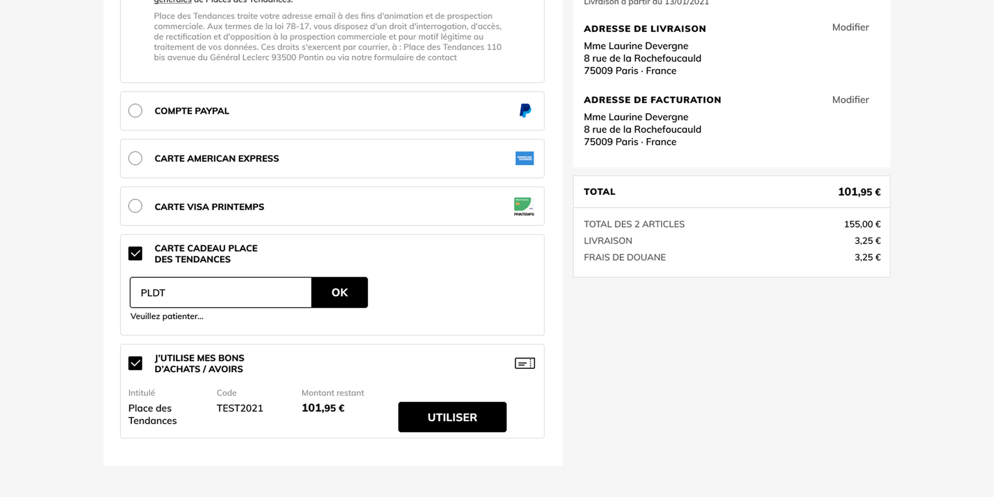Viewport: 994px width, 497px height.
Task: Choose Carte Visa Printemps radio button
Action: [x=135, y=206]
